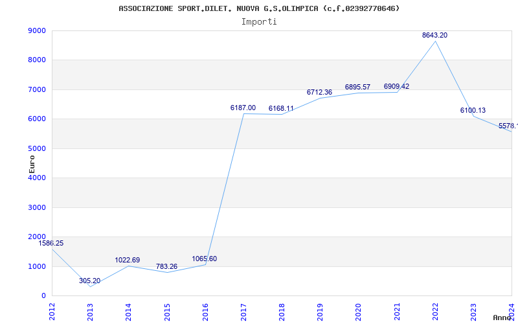Screen dimensions: 518x324
Task: Select the 1586.25 data label
Action: [x=51, y=244]
